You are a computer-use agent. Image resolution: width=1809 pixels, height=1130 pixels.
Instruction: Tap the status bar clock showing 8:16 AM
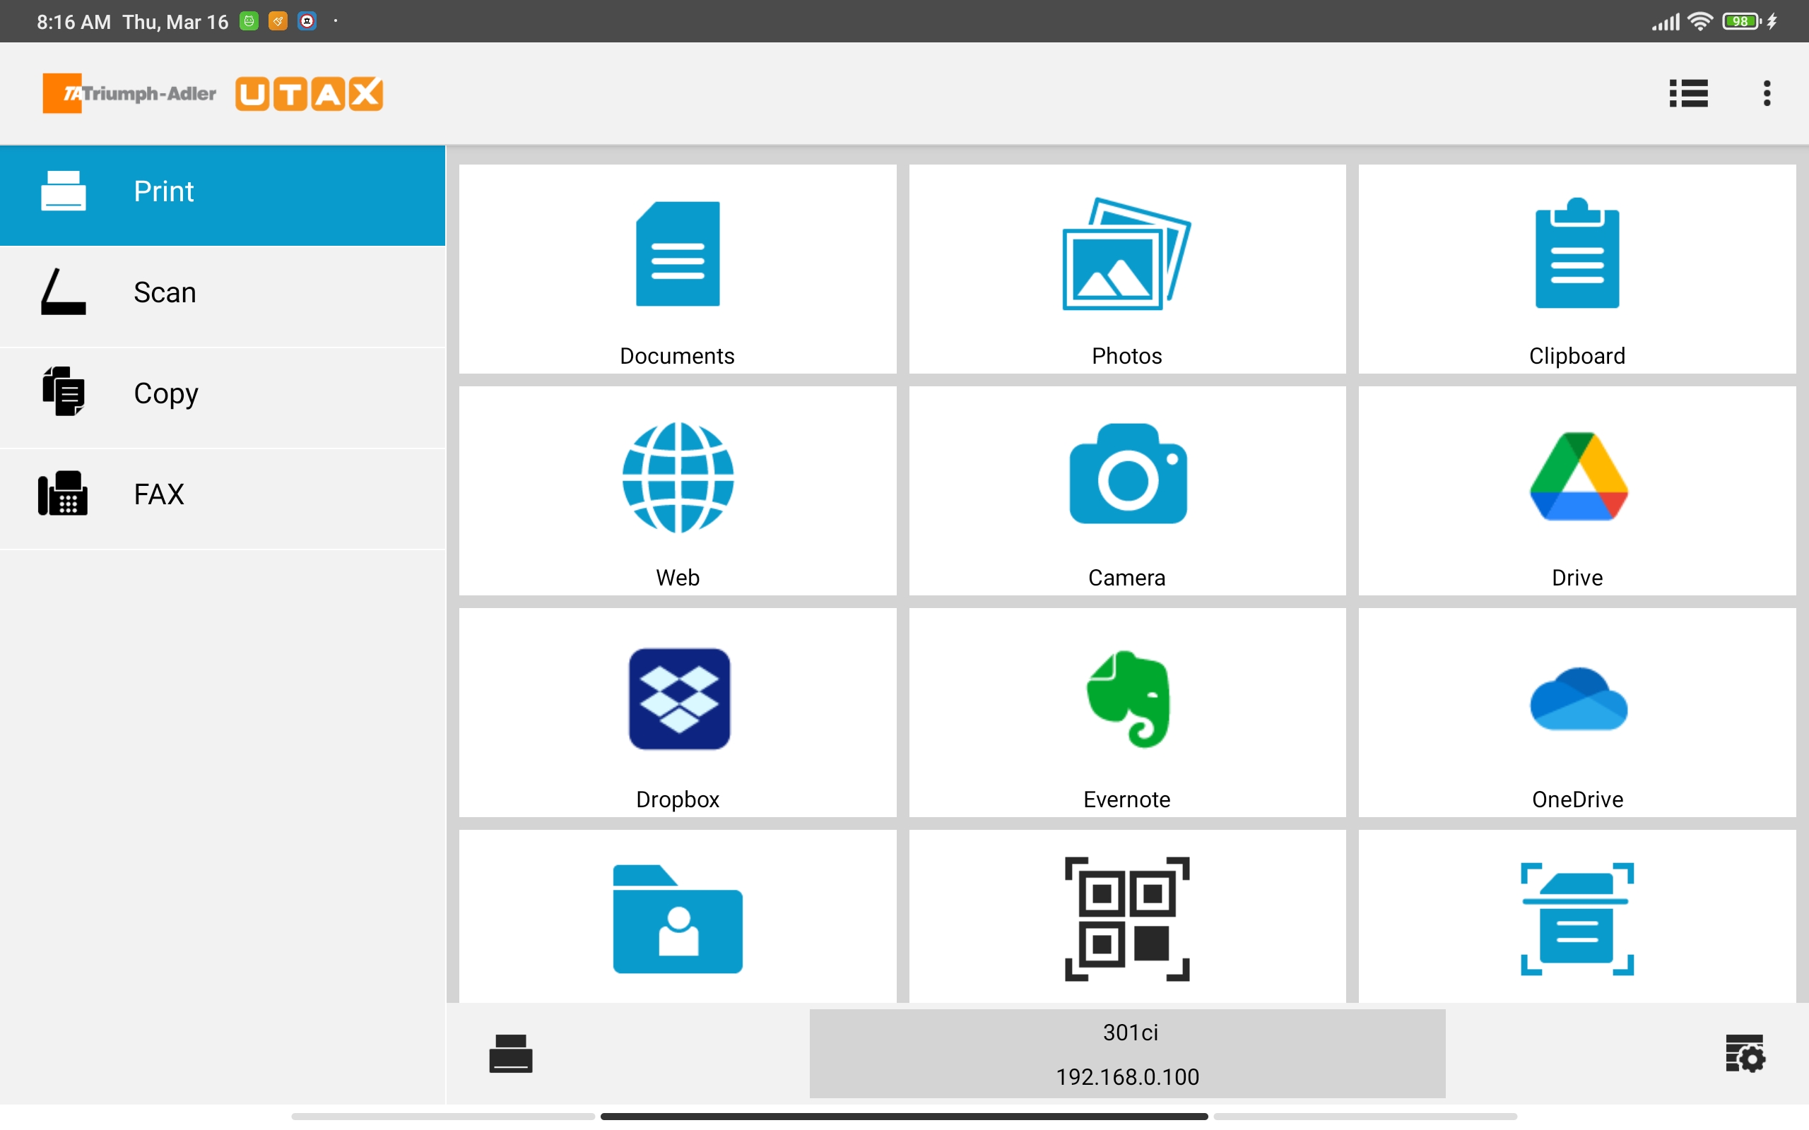[x=73, y=22]
